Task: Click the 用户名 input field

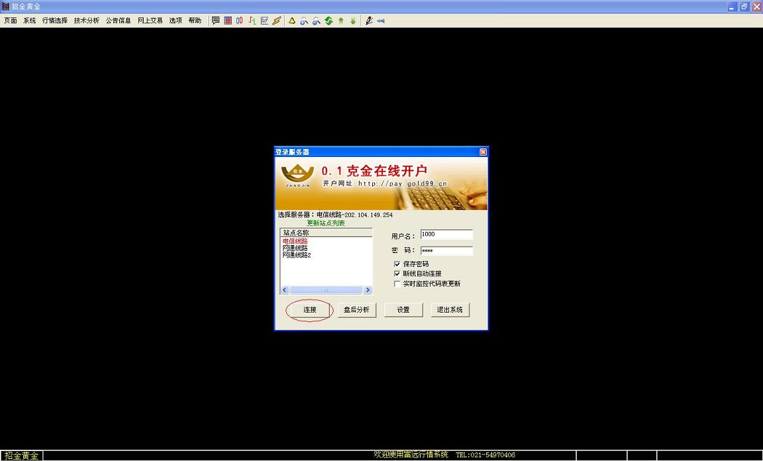Action: (x=446, y=234)
